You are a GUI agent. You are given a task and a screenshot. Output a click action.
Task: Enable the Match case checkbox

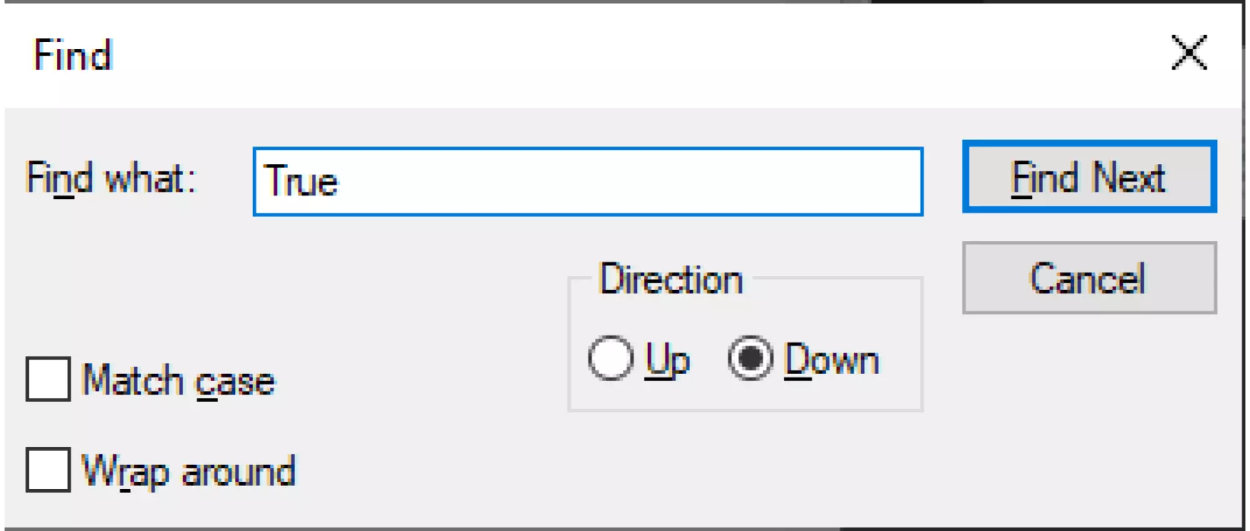[48, 379]
